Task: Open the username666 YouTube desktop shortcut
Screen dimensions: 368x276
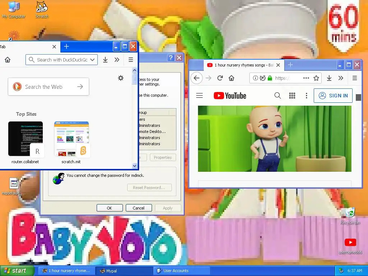Action: coord(350,246)
